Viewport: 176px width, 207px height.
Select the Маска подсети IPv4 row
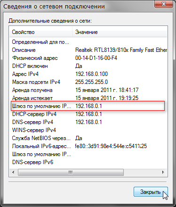(x=88, y=82)
